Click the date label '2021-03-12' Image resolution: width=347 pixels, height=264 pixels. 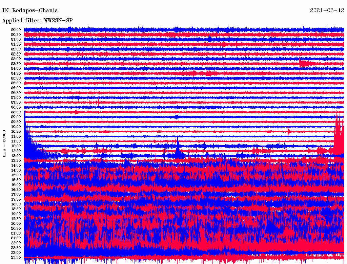(327, 10)
